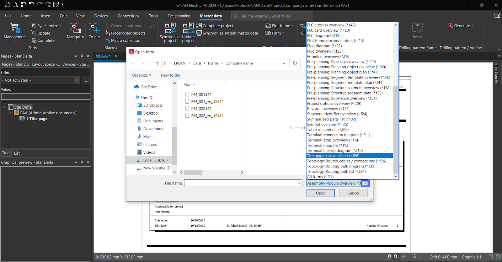Expand the File name history dropdown

coord(300,183)
